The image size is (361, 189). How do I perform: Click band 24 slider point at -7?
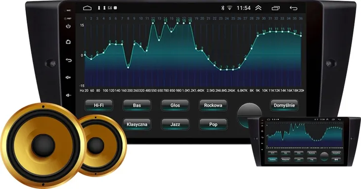(x=227, y=70)
